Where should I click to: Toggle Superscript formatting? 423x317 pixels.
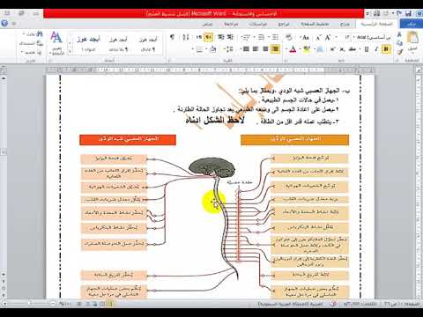coord(333,49)
